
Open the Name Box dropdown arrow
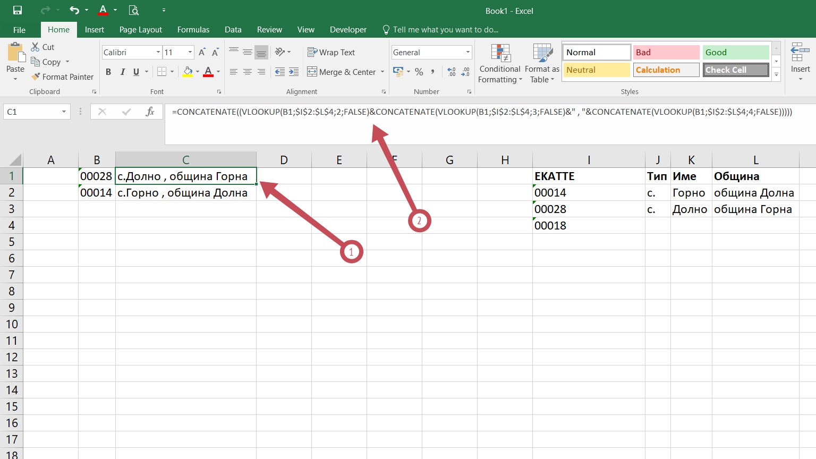tap(64, 112)
